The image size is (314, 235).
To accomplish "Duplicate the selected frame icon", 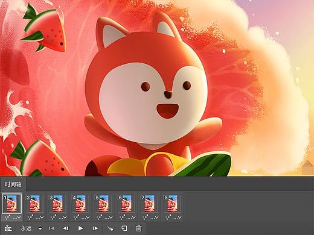I will point(124,228).
